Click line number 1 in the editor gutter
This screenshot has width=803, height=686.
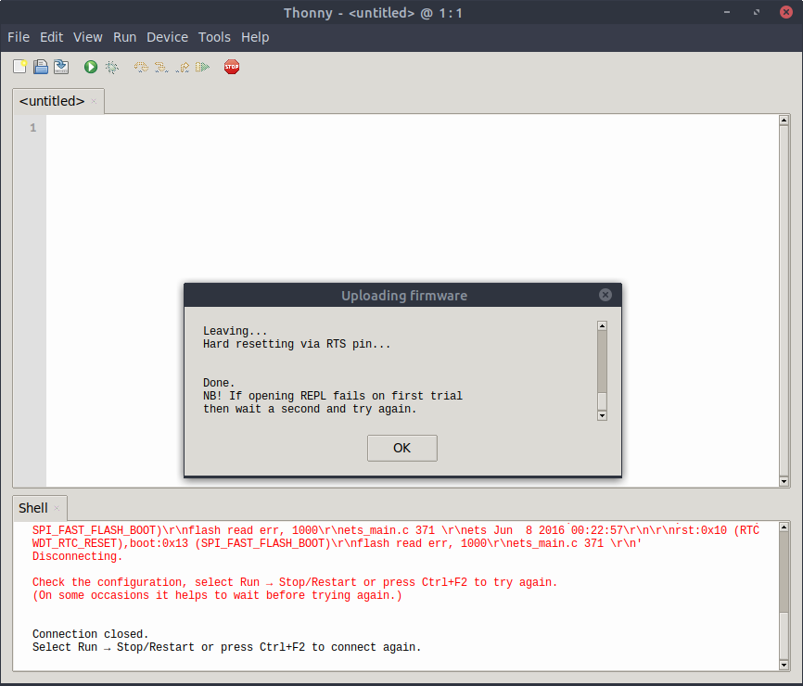pos(32,128)
